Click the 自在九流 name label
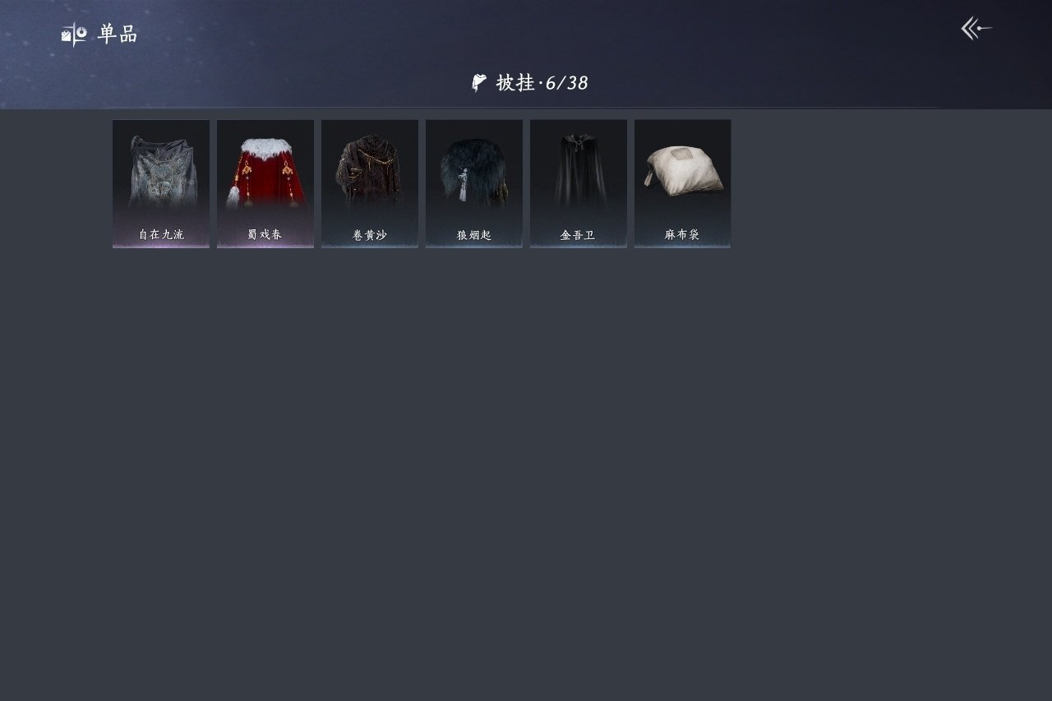This screenshot has width=1052, height=701. coord(161,235)
